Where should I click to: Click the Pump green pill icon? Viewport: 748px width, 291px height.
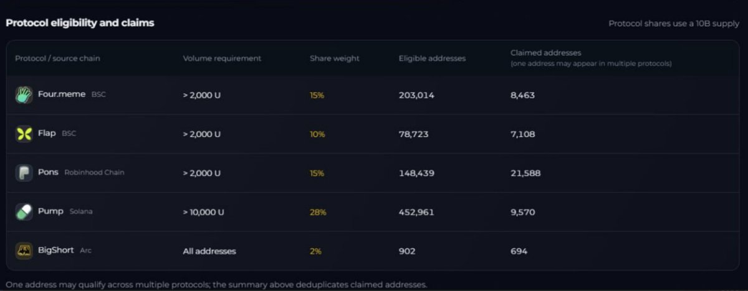point(24,212)
